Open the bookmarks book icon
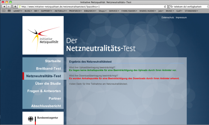209x125 pixels. (x=4, y=11)
